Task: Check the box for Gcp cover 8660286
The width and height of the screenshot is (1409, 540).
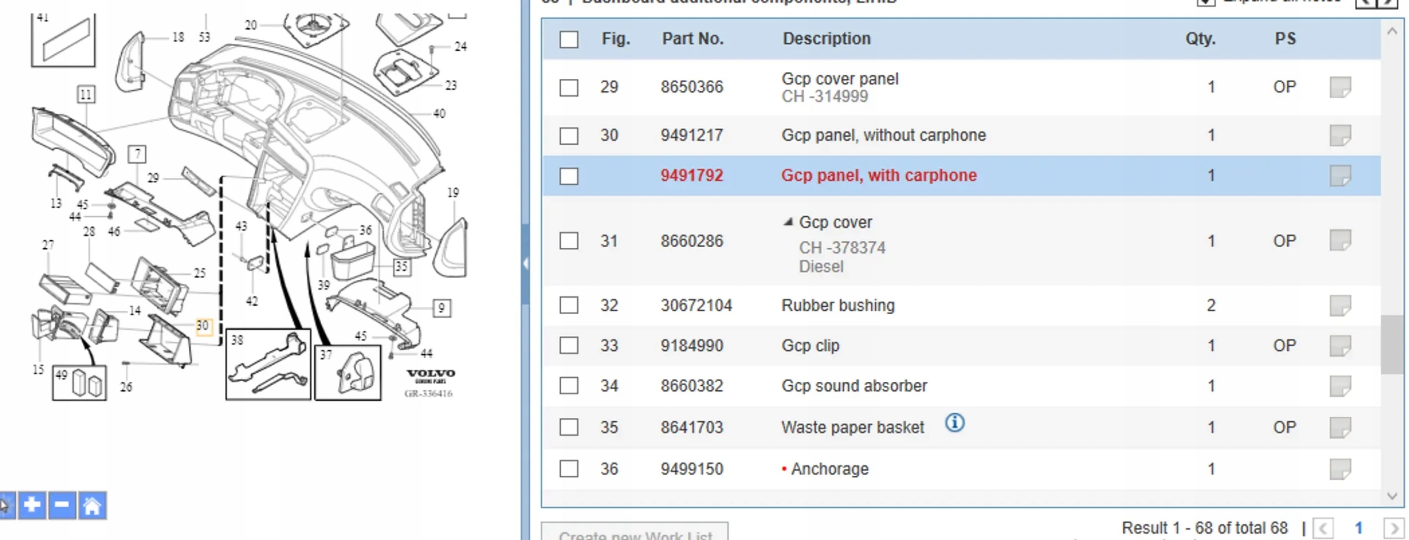Action: point(569,241)
